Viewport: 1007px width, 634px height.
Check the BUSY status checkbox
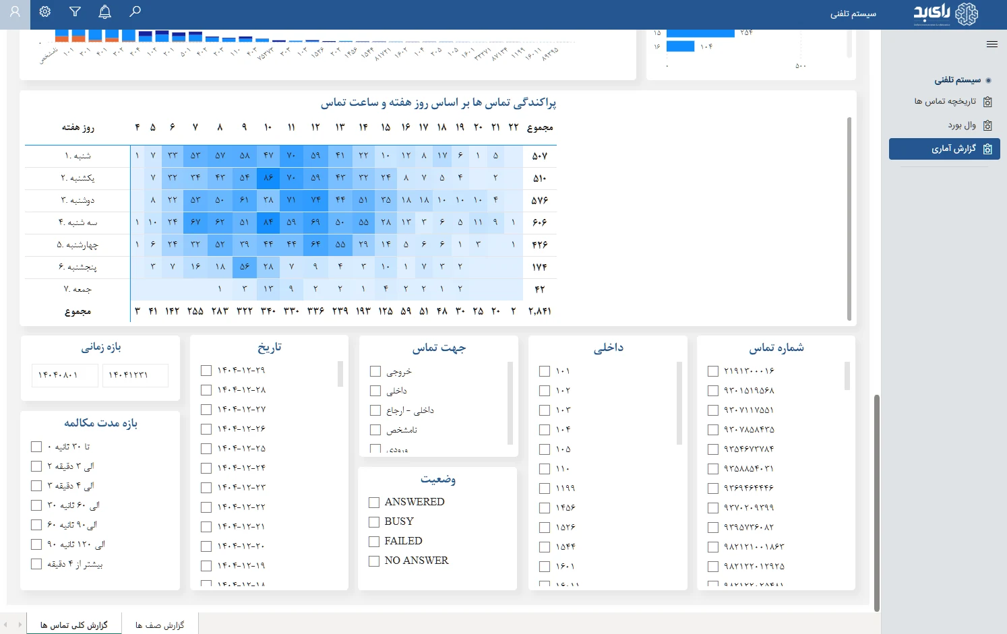tap(374, 522)
